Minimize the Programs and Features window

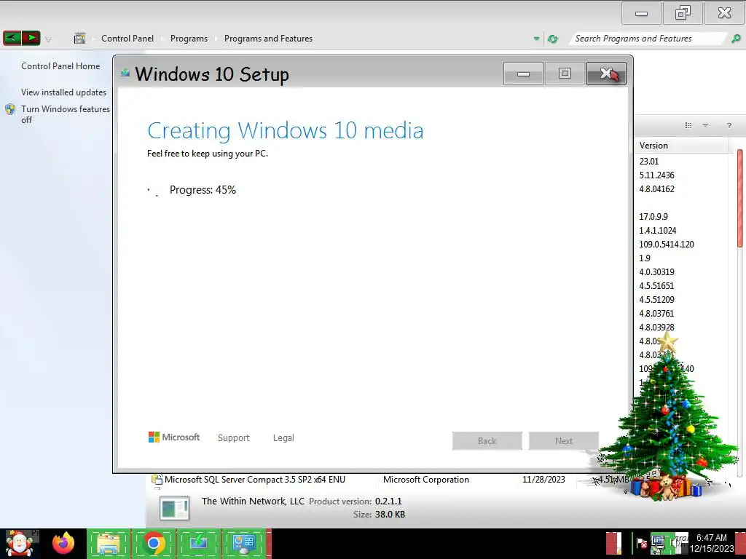[641, 13]
